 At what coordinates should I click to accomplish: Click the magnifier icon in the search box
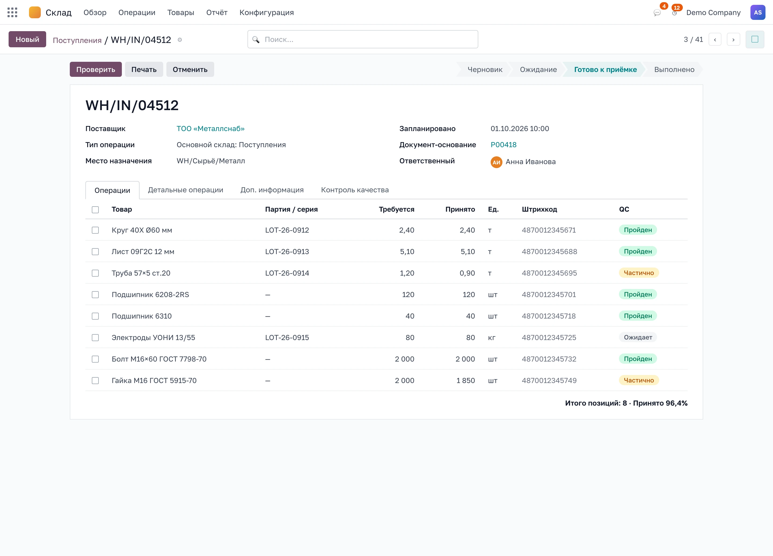(x=256, y=39)
